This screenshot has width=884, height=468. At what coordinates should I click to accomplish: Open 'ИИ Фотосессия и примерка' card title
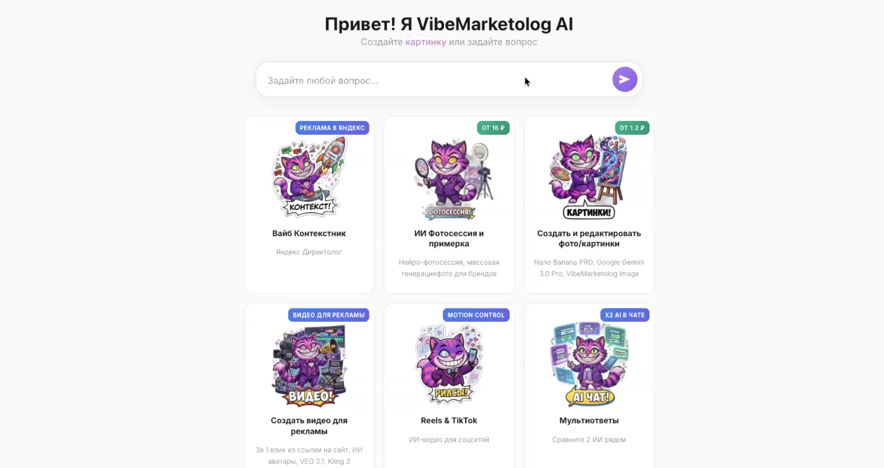tap(449, 238)
